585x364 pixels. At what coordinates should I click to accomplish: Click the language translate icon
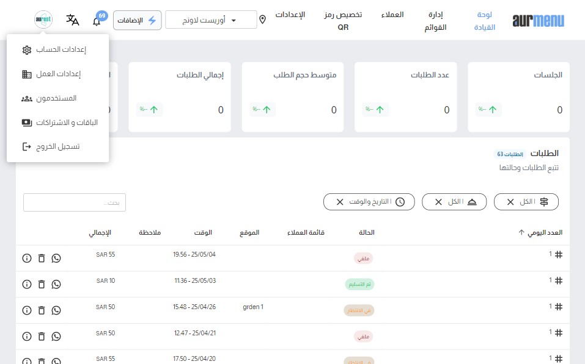pos(73,20)
